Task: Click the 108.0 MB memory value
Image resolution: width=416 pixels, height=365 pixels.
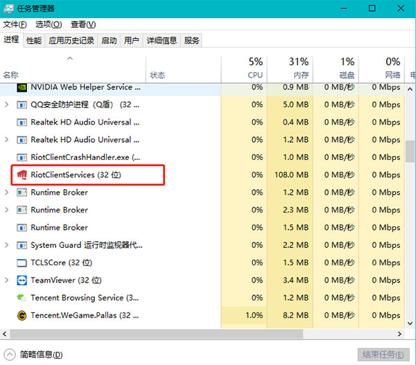Action: tap(291, 175)
